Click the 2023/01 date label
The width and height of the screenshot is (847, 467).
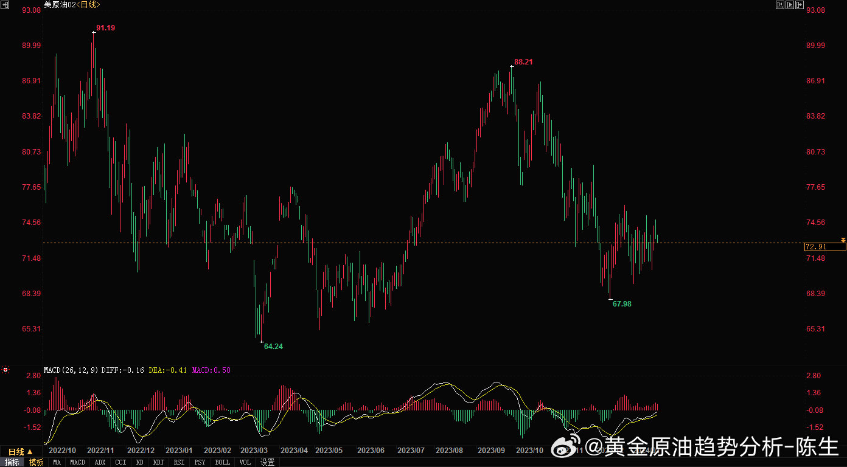click(179, 451)
